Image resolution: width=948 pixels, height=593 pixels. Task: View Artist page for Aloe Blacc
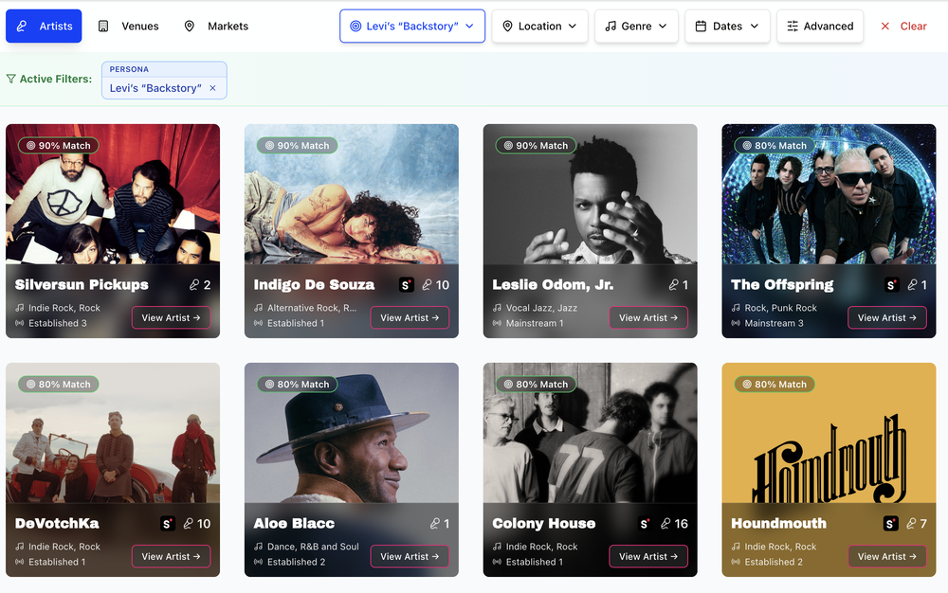410,556
